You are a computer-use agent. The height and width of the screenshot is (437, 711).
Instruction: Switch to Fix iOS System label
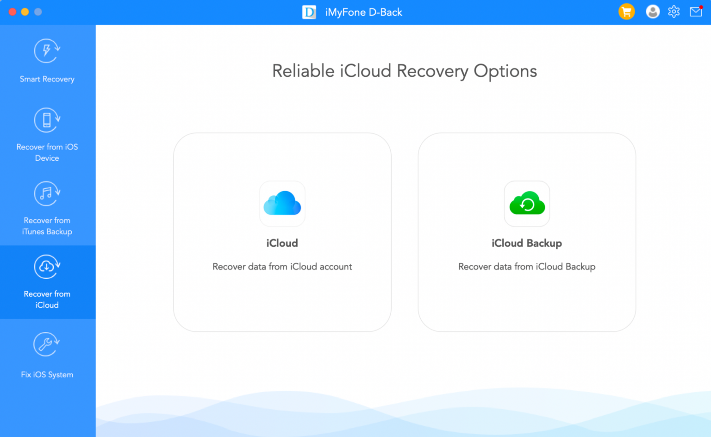pos(47,375)
